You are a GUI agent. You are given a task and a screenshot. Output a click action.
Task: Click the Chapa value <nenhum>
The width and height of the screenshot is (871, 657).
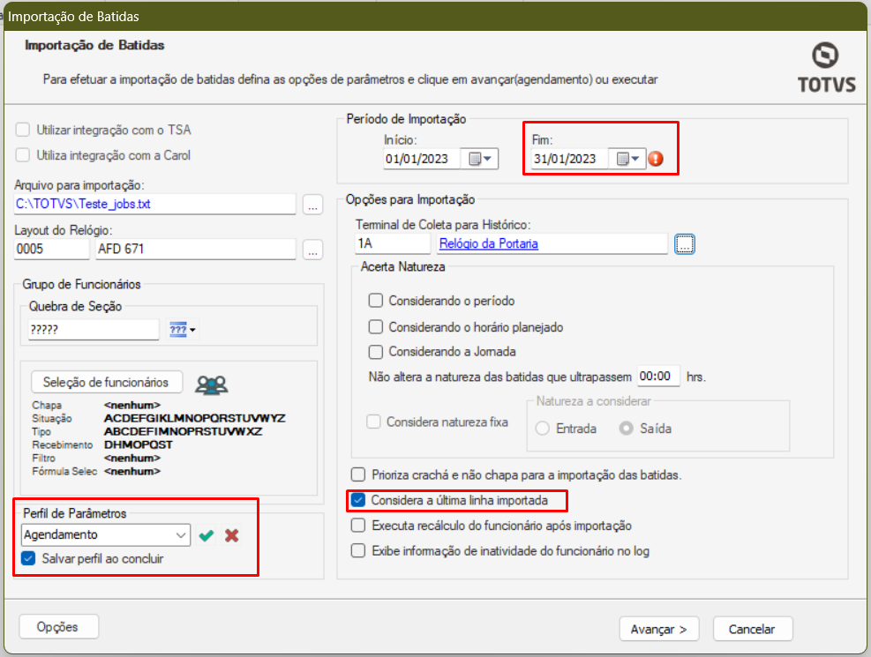pos(132,405)
